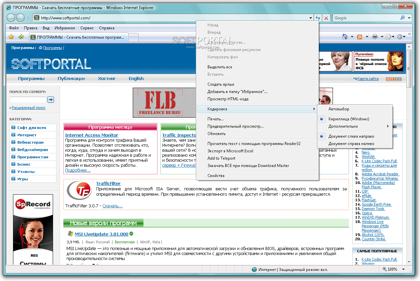Image resolution: width=420 pixels, height=281 pixels.
Task: Choose Add to Teleport entry
Action: pos(257,158)
